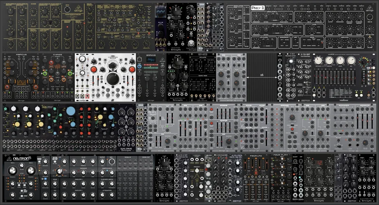
Task: Click the DIN socket on Black MIDI-CV module
Action: tap(191, 43)
